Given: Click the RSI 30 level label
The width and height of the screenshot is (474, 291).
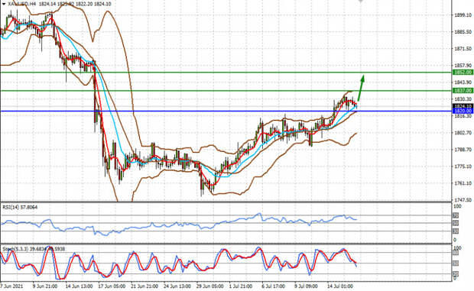Looking at the screenshot, I should pyautogui.click(x=456, y=231).
